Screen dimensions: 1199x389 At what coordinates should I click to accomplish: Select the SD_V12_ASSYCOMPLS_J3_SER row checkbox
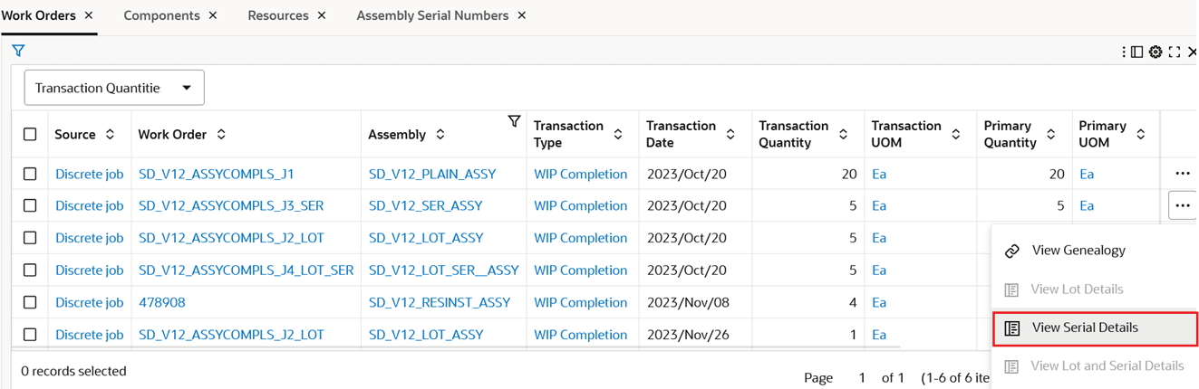tap(30, 205)
